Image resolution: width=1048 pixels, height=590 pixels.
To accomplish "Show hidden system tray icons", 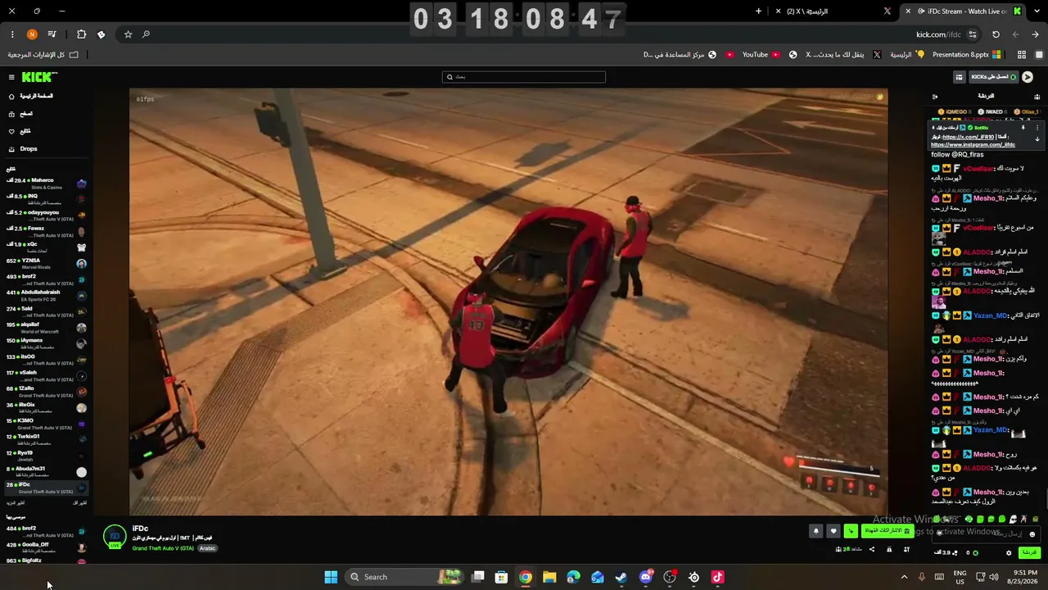I will tap(904, 577).
